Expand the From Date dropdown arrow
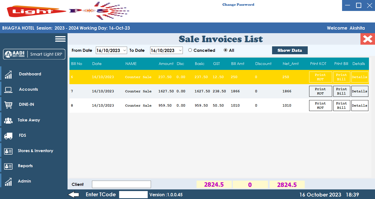The width and height of the screenshot is (375, 199). coord(125,50)
